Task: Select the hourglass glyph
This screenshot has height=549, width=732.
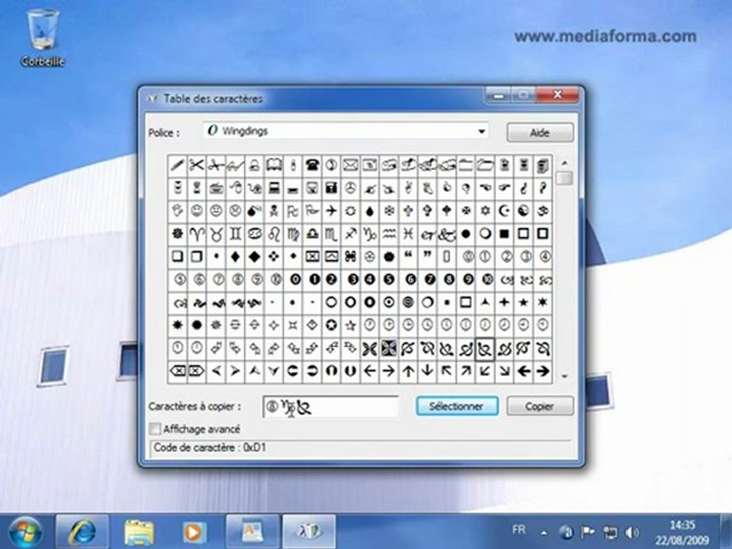Action: tap(197, 188)
